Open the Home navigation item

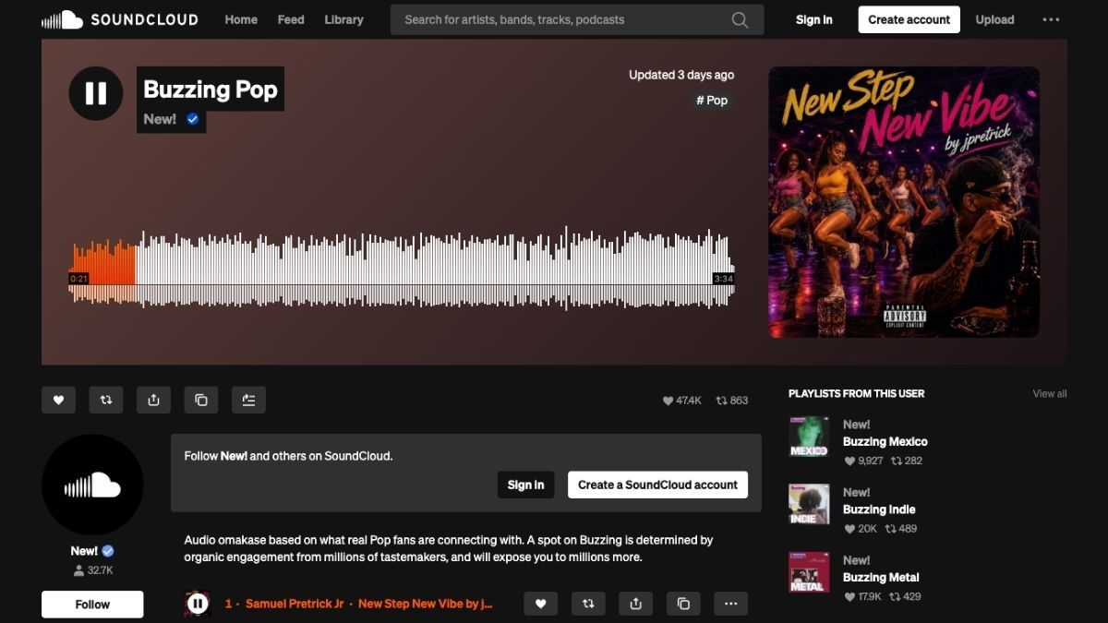click(241, 19)
